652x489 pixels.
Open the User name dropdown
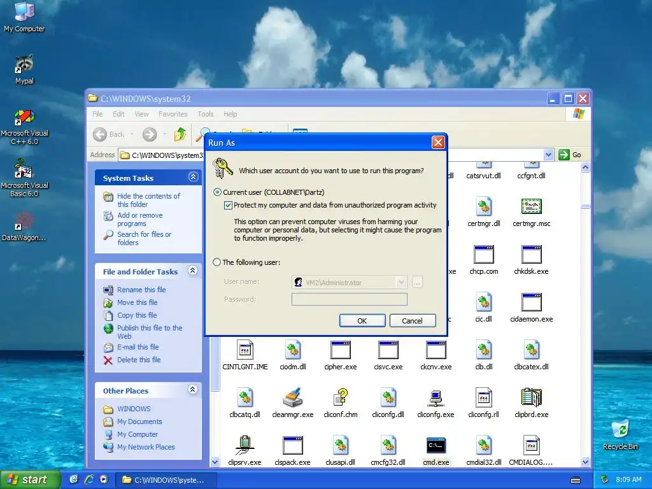click(x=401, y=282)
